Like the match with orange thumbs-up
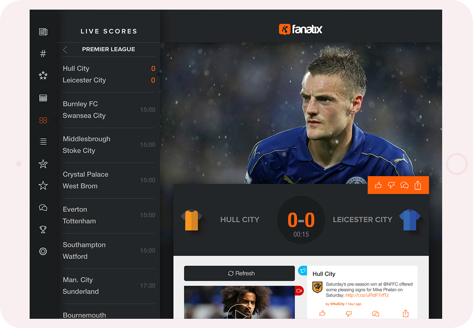 point(378,185)
